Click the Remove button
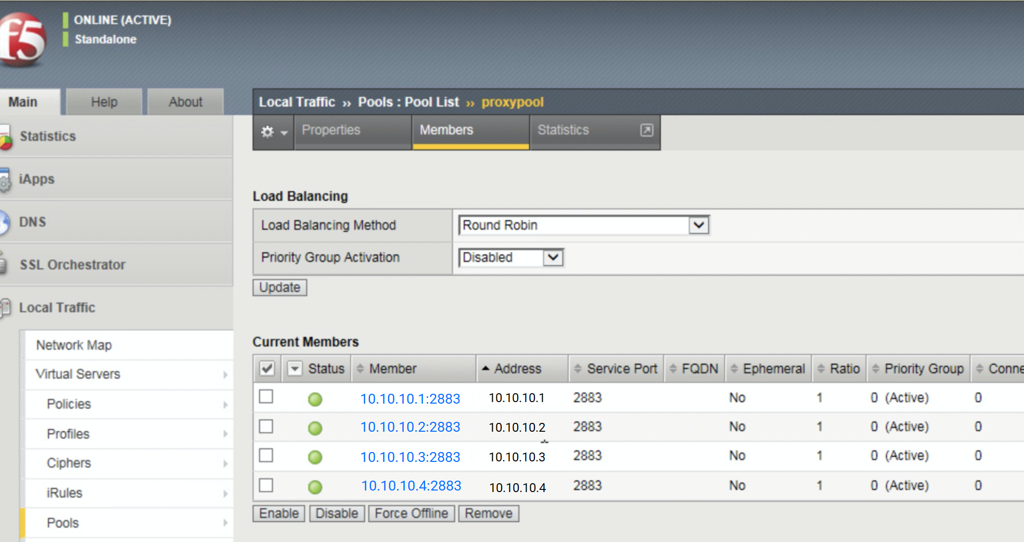The height and width of the screenshot is (542, 1024). click(489, 513)
